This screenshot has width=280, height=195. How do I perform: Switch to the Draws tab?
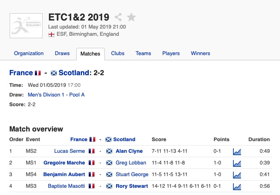(62, 53)
